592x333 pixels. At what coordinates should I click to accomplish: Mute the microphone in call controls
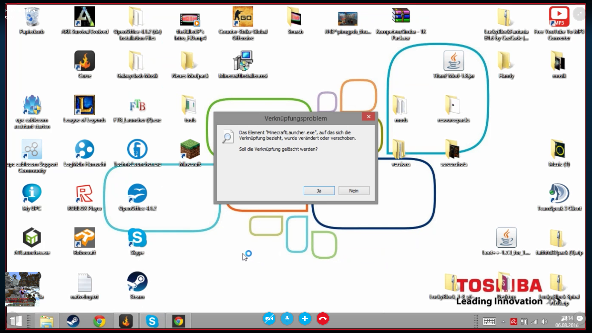[x=287, y=319]
